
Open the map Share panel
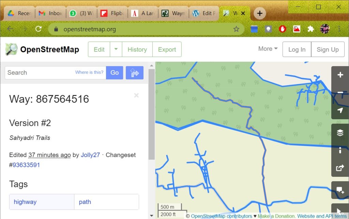coord(340,168)
